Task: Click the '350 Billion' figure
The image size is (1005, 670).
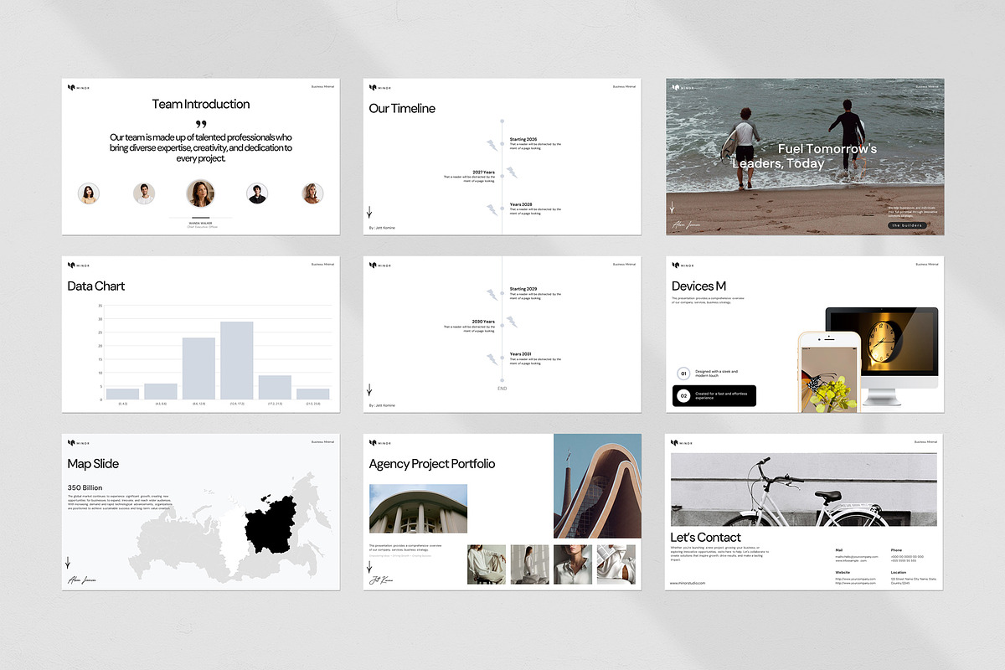Action: (x=85, y=487)
